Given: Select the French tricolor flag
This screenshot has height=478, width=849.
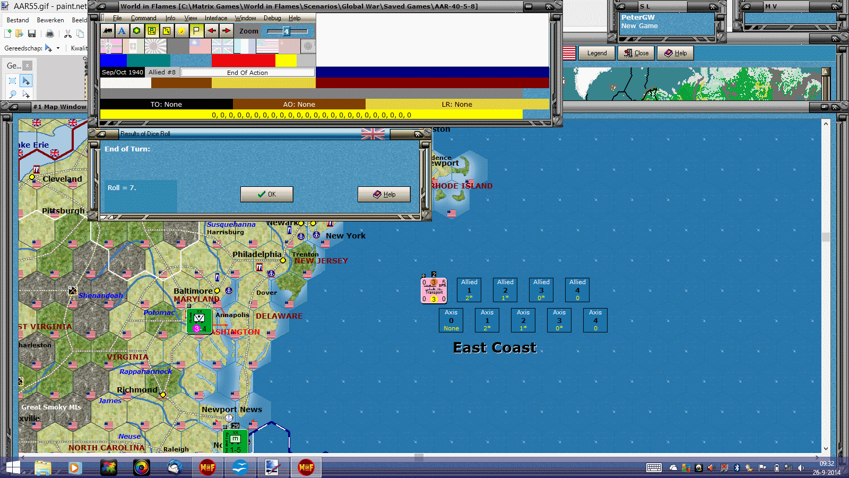Looking at the screenshot, I should (x=245, y=46).
